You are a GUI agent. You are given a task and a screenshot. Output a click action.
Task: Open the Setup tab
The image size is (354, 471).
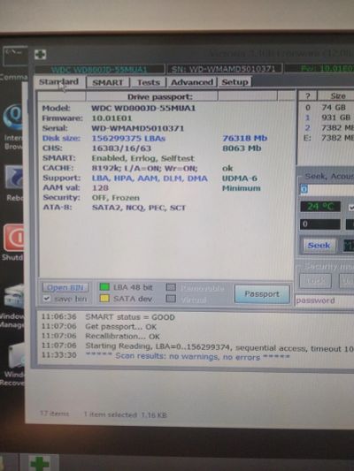(x=235, y=81)
